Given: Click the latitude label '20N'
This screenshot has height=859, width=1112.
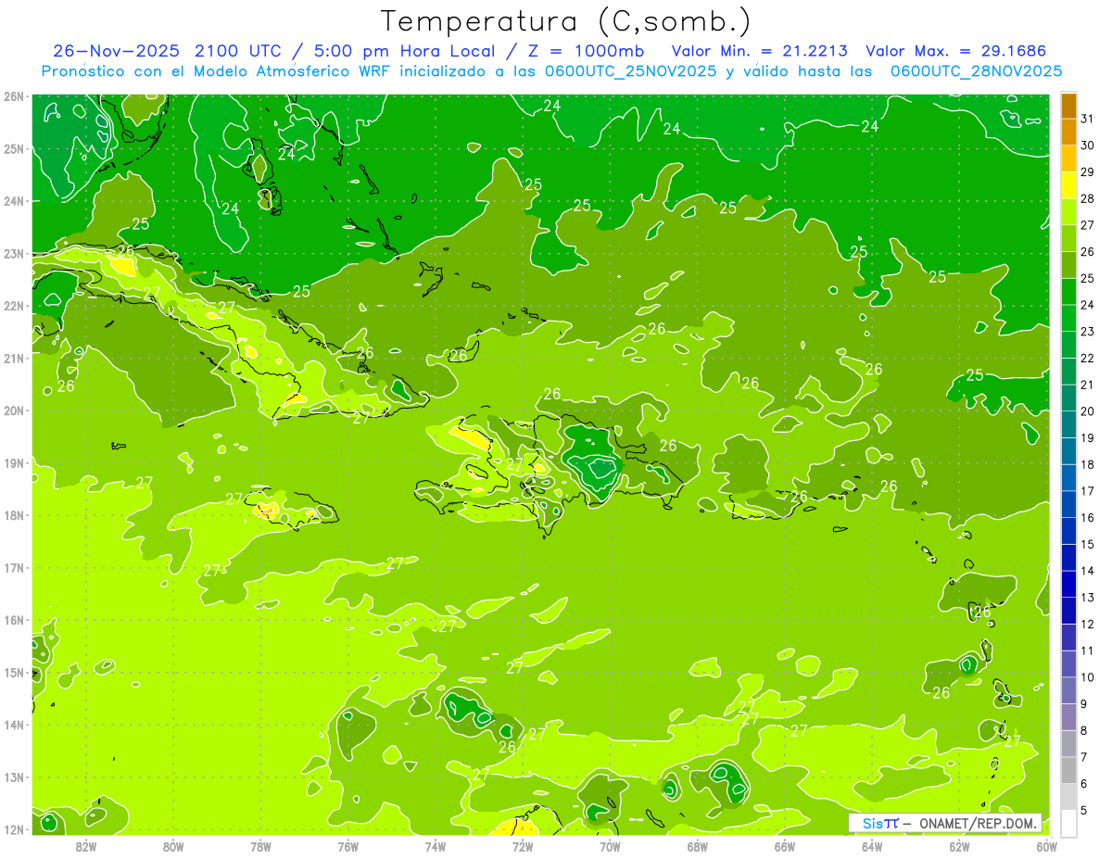Looking at the screenshot, I should [x=14, y=411].
